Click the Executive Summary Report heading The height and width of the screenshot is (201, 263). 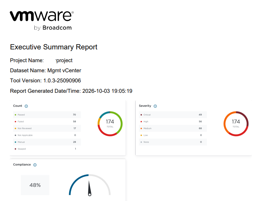click(x=54, y=47)
